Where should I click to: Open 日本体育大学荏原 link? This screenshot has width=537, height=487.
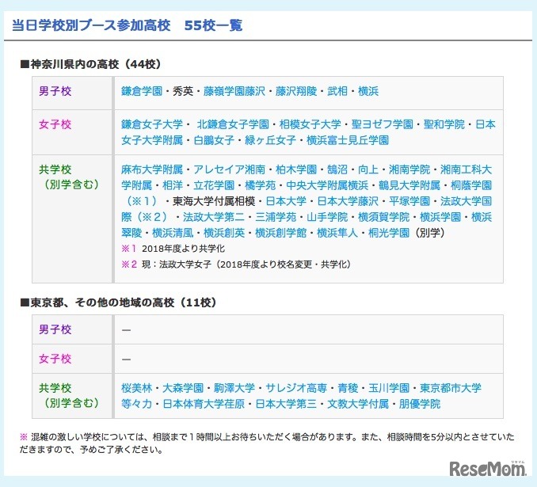click(x=204, y=404)
